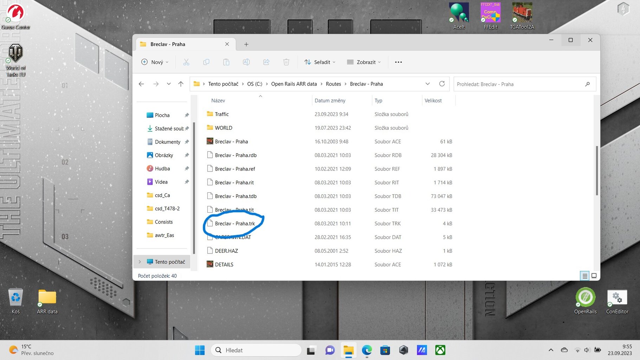Refresh the current folder view
Image resolution: width=640 pixels, height=360 pixels.
(442, 84)
